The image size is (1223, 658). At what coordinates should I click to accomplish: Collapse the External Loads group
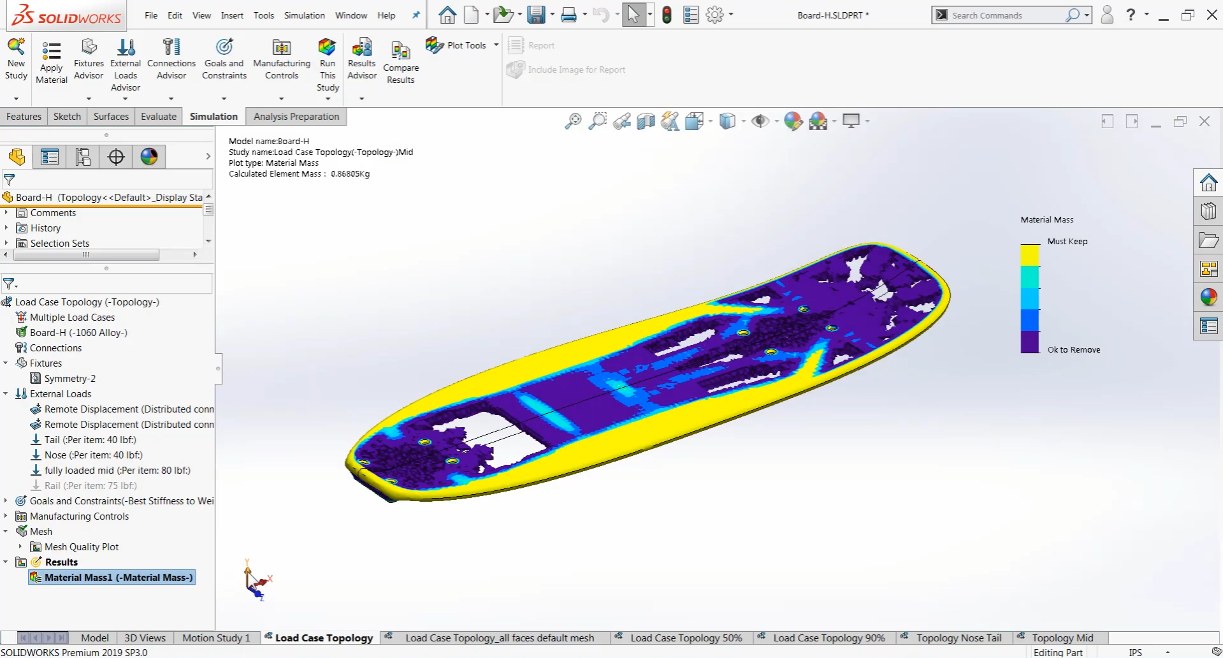click(5, 393)
